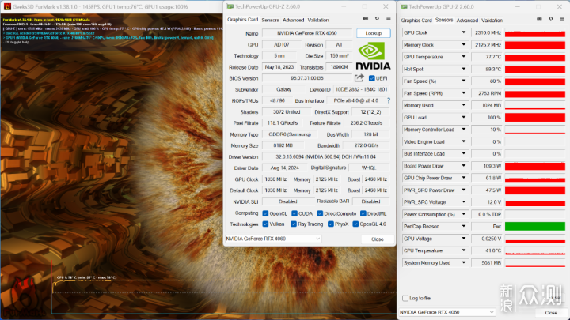Click the Lookup button
This screenshot has height=320, width=570.
click(374, 33)
